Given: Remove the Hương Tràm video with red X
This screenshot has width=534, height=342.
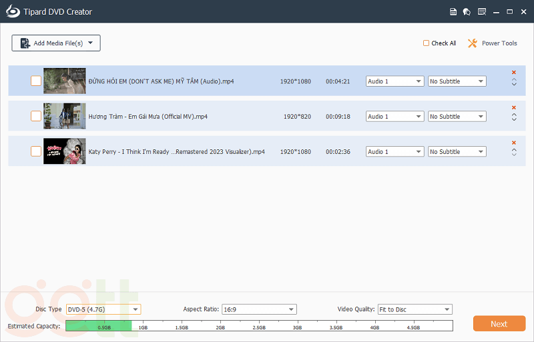Looking at the screenshot, I should [513, 107].
